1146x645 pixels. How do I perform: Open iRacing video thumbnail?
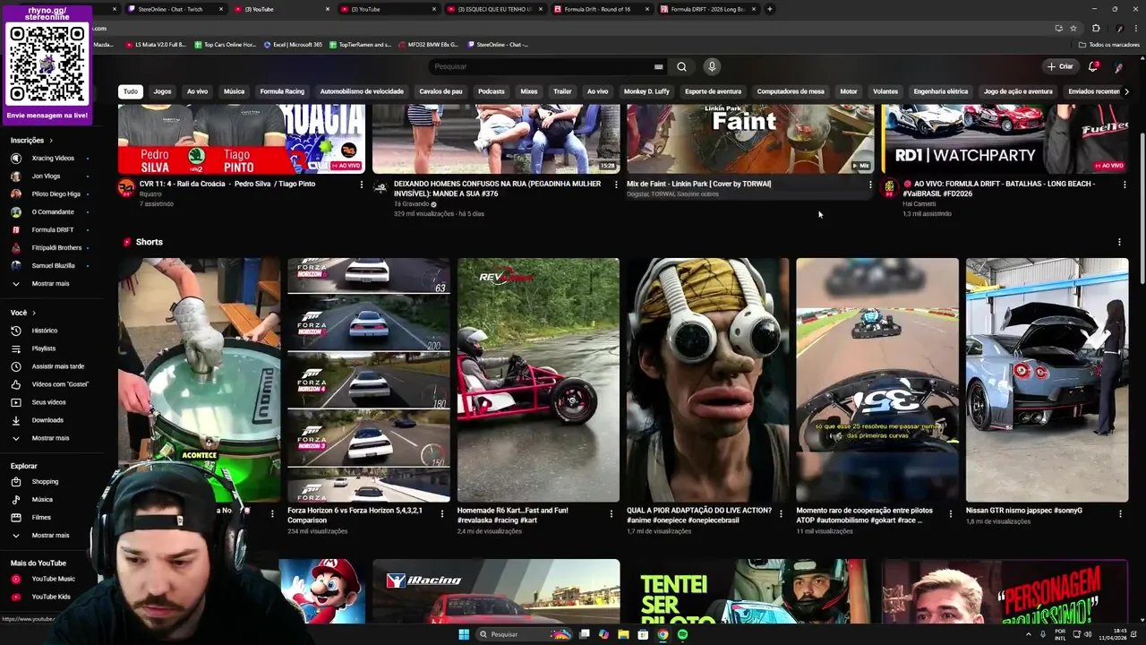pyautogui.click(x=496, y=591)
